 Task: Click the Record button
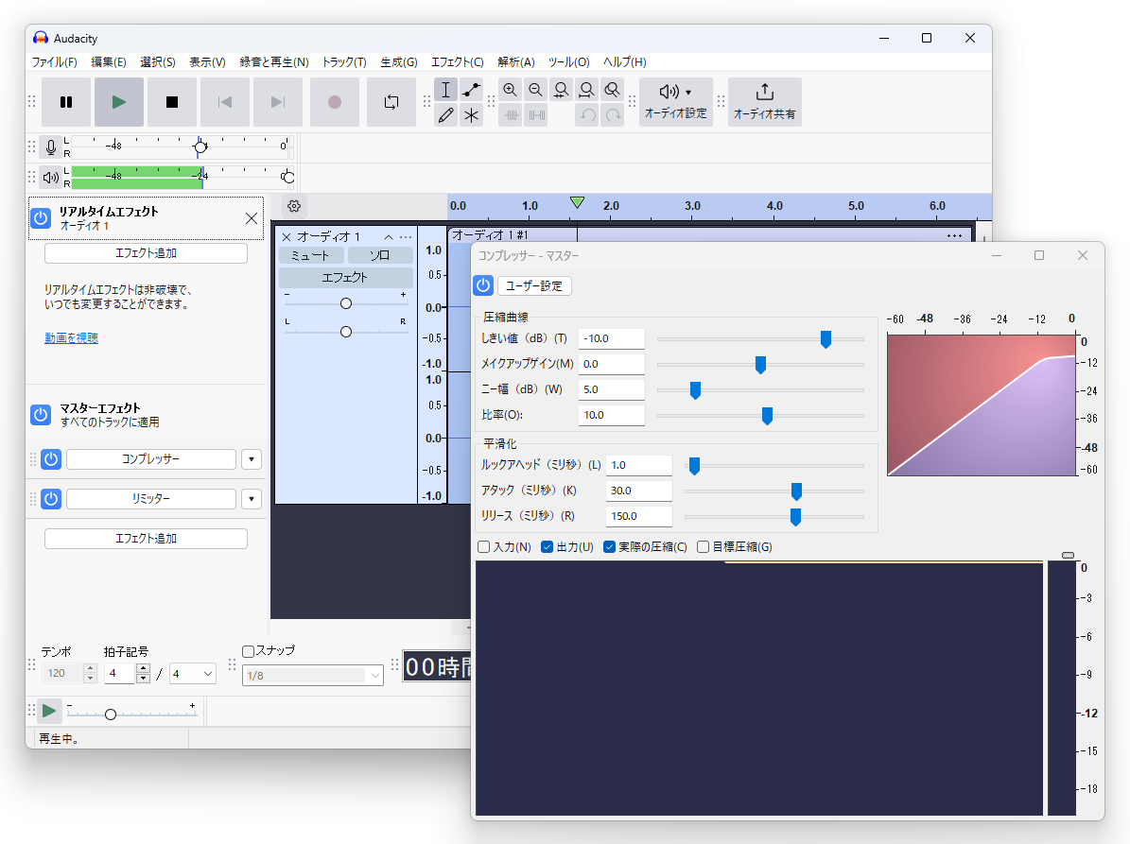335,102
